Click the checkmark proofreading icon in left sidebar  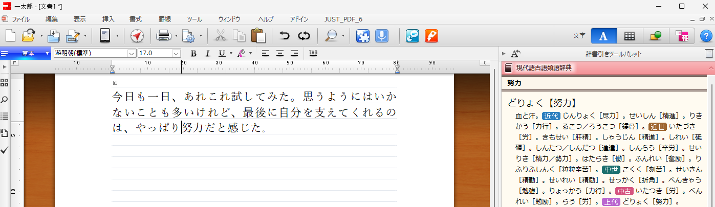(x=5, y=150)
